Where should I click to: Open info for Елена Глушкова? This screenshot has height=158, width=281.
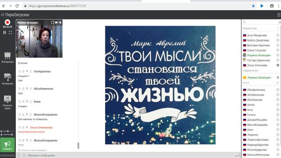(x=278, y=50)
